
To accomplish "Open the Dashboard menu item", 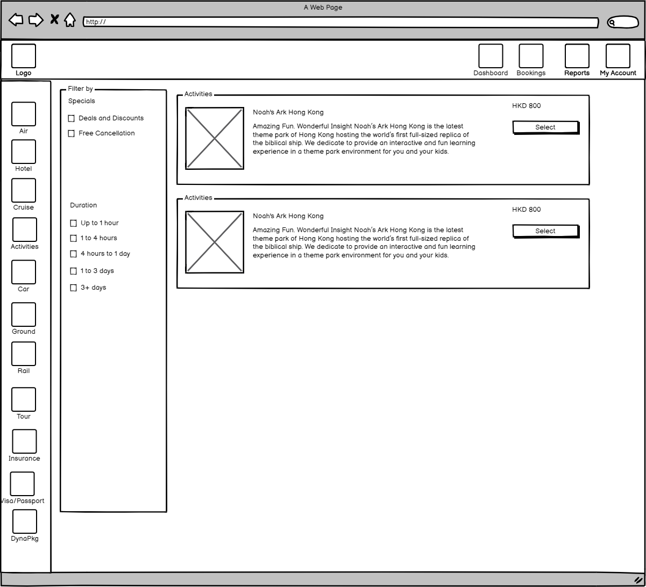I will pyautogui.click(x=491, y=56).
